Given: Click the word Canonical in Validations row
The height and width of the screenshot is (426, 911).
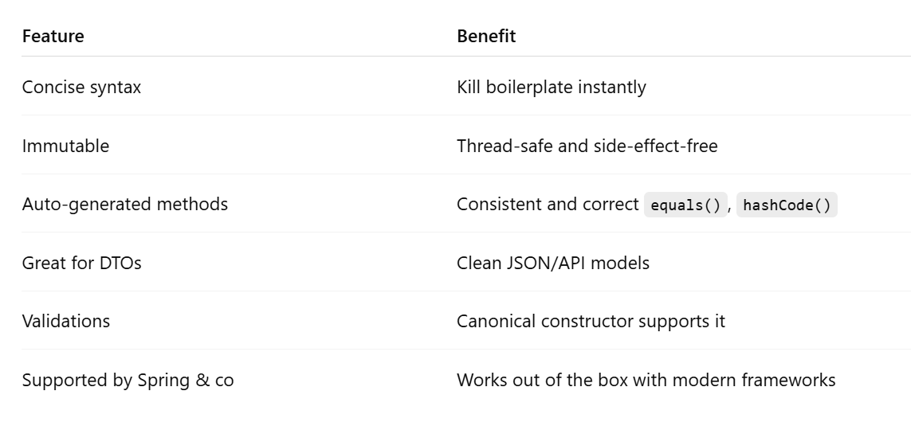Looking at the screenshot, I should point(496,321).
